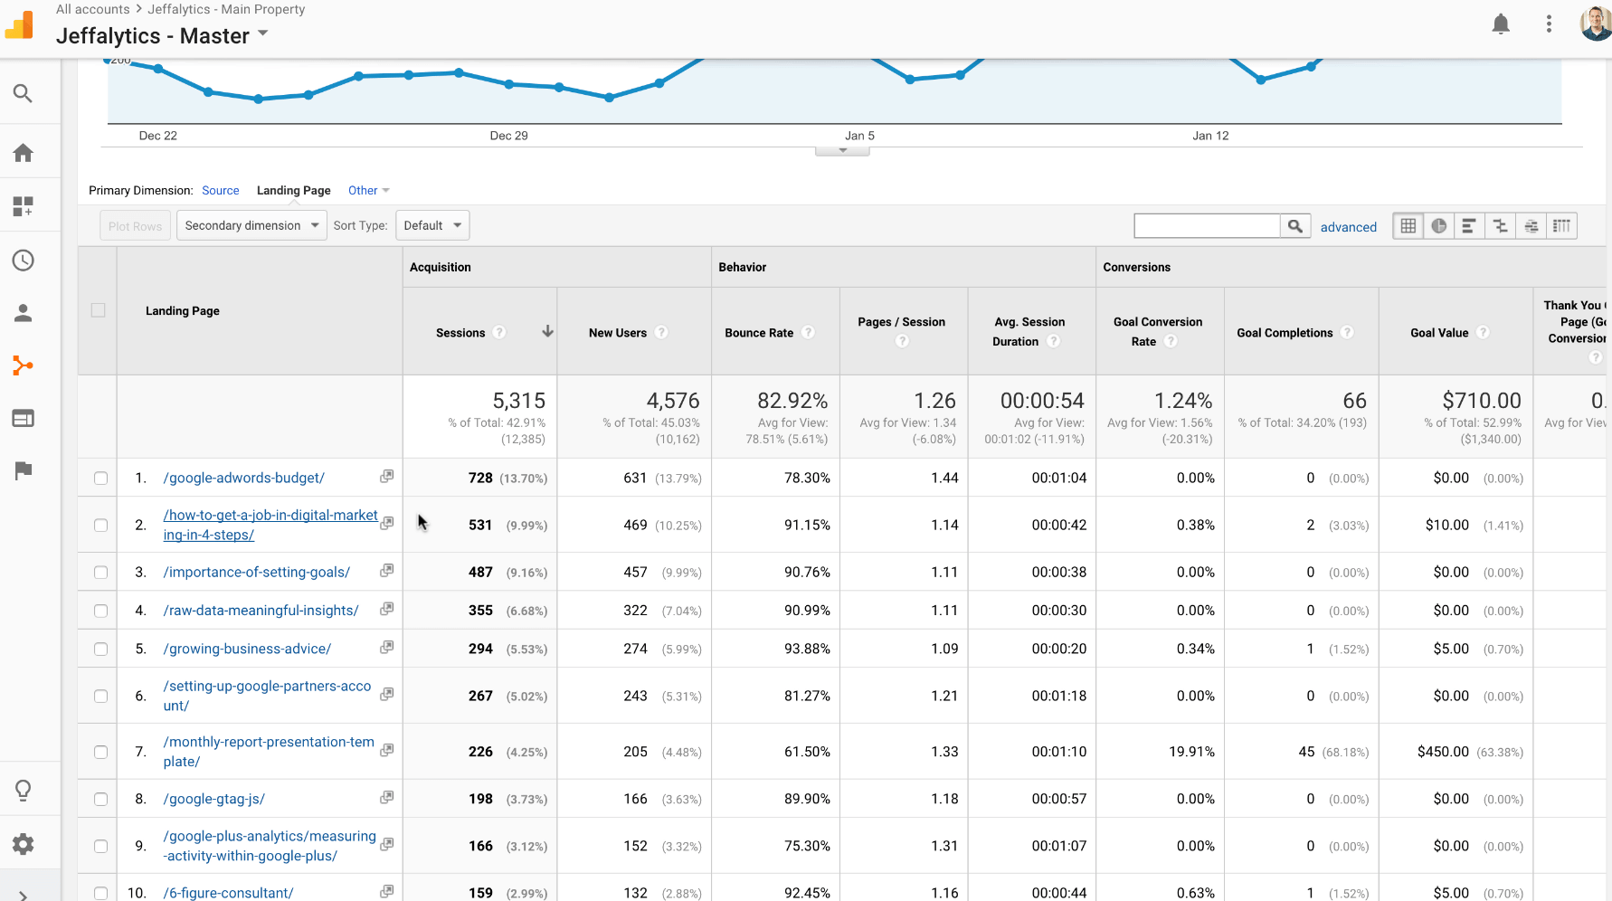This screenshot has height=901, width=1612.
Task: Open the /google-adwords-budget/ landing page link
Action: [x=244, y=478]
